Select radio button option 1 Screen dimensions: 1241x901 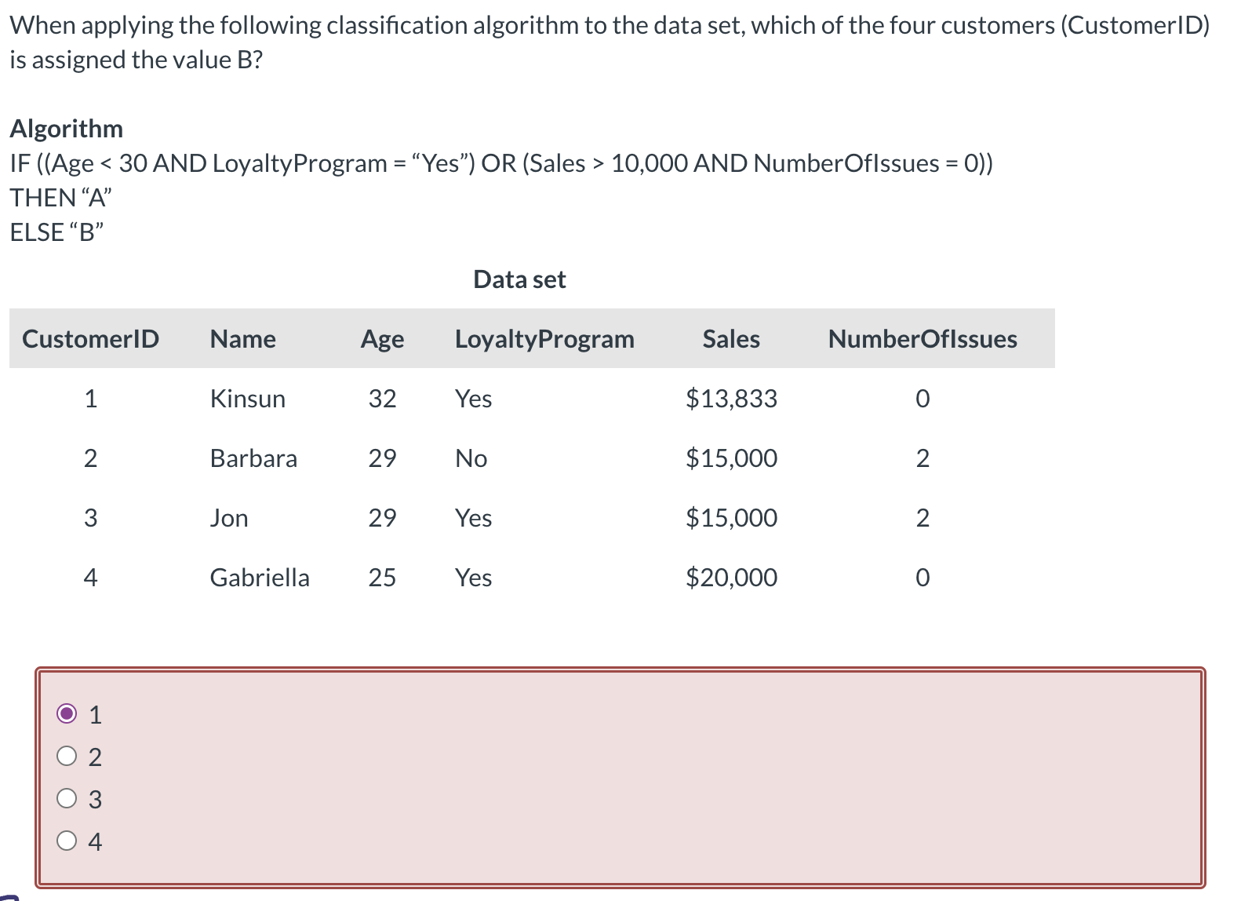(67, 714)
